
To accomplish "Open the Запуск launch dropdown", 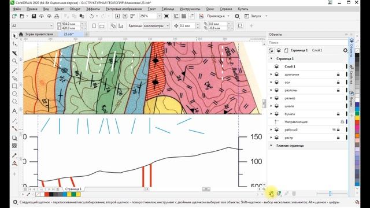I will click(267, 16).
